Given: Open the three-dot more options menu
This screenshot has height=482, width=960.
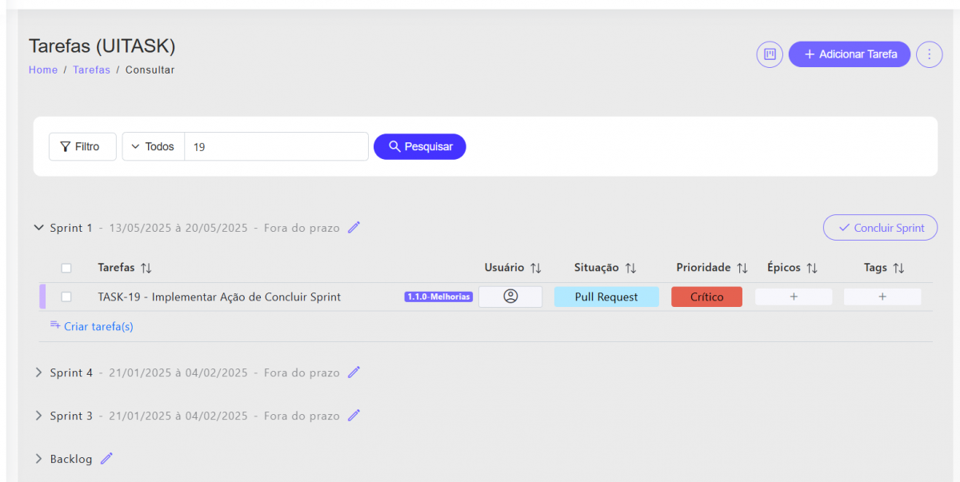Looking at the screenshot, I should (929, 54).
